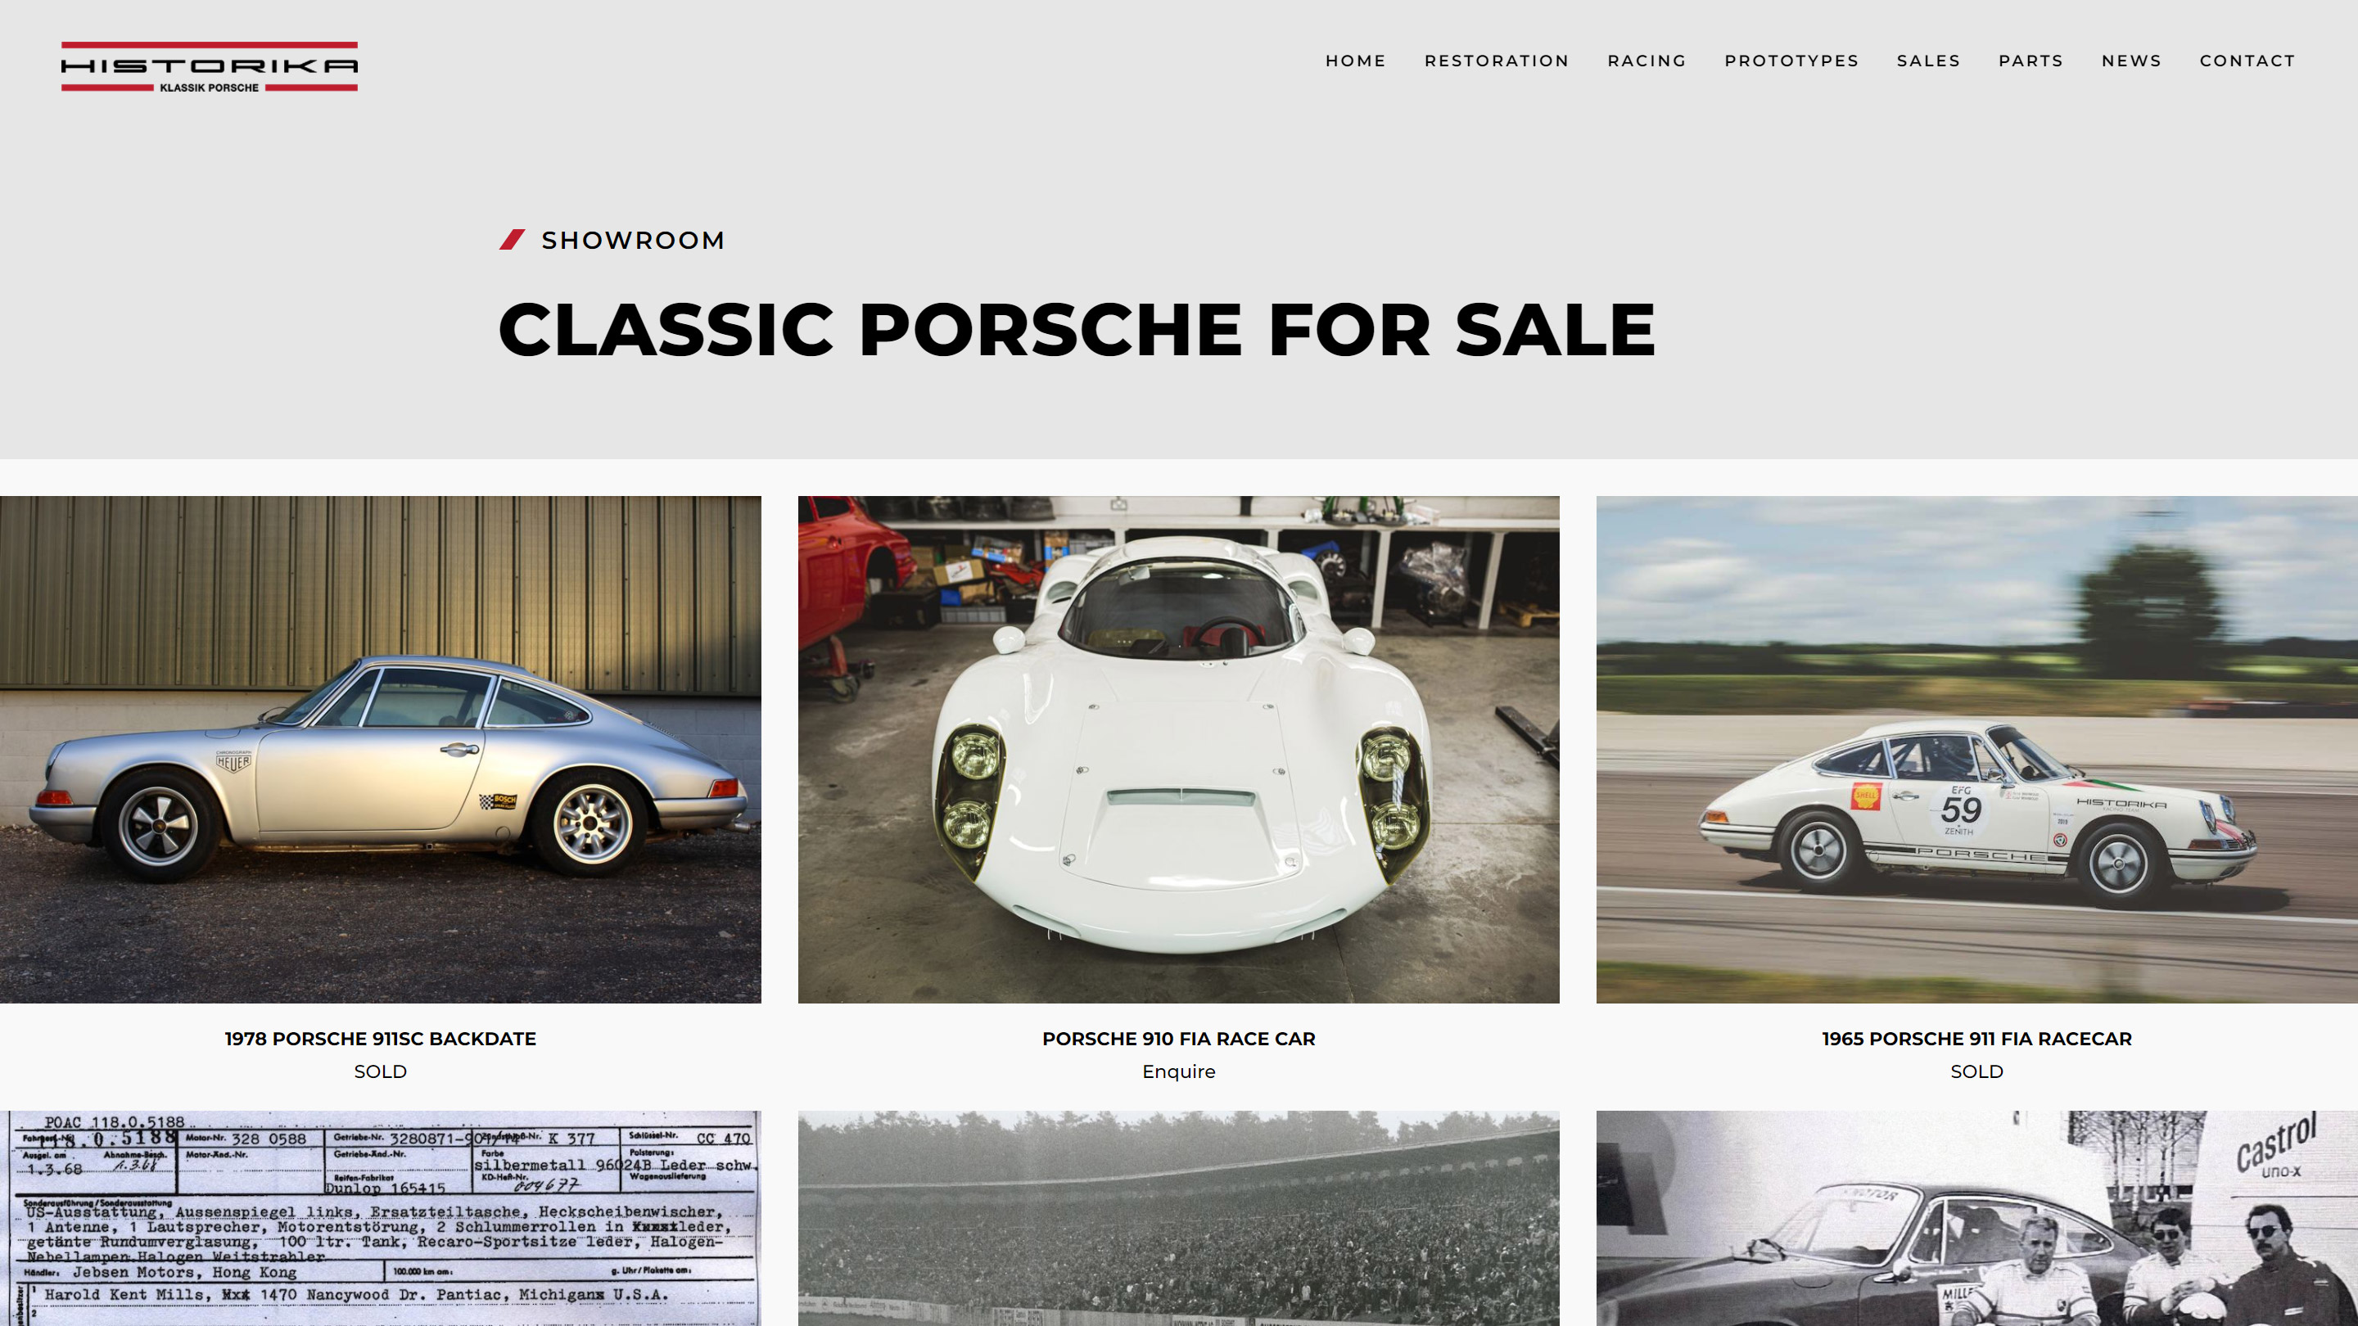Screen dimensions: 2358x1326
Task: Click the 1978 Porsche 911SC Backdate title
Action: 381,1039
